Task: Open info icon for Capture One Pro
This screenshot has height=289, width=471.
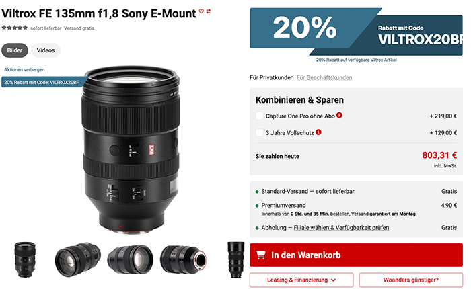Action: 339,115
